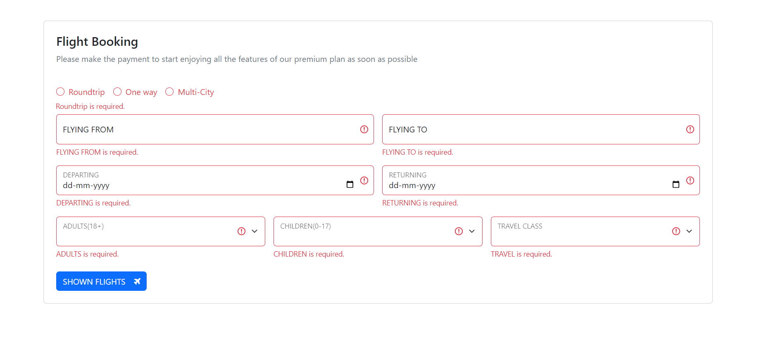Screen dimensions: 759x356
Task: Select the Multi-City radio button
Action: (169, 92)
